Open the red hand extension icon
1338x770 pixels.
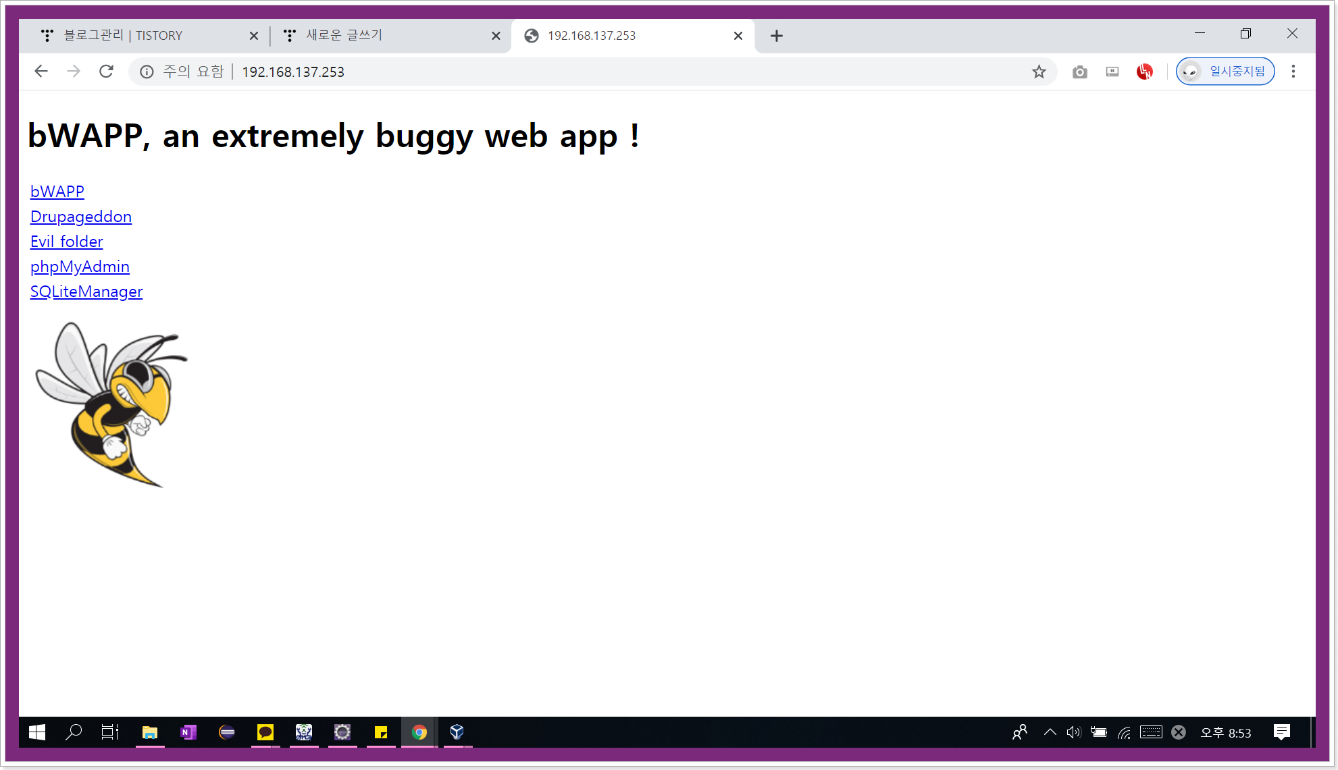[x=1144, y=72]
